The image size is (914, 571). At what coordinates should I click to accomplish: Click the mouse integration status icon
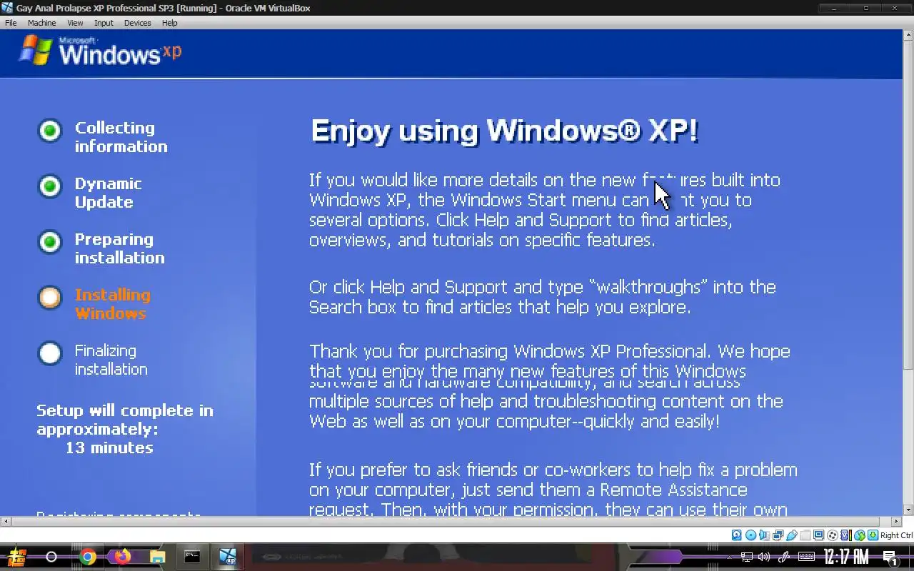coord(860,535)
